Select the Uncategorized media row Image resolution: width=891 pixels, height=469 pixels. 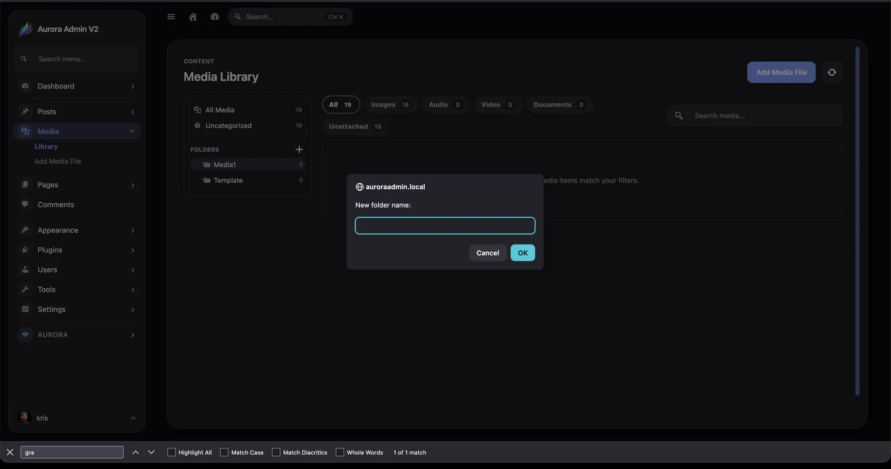point(247,125)
